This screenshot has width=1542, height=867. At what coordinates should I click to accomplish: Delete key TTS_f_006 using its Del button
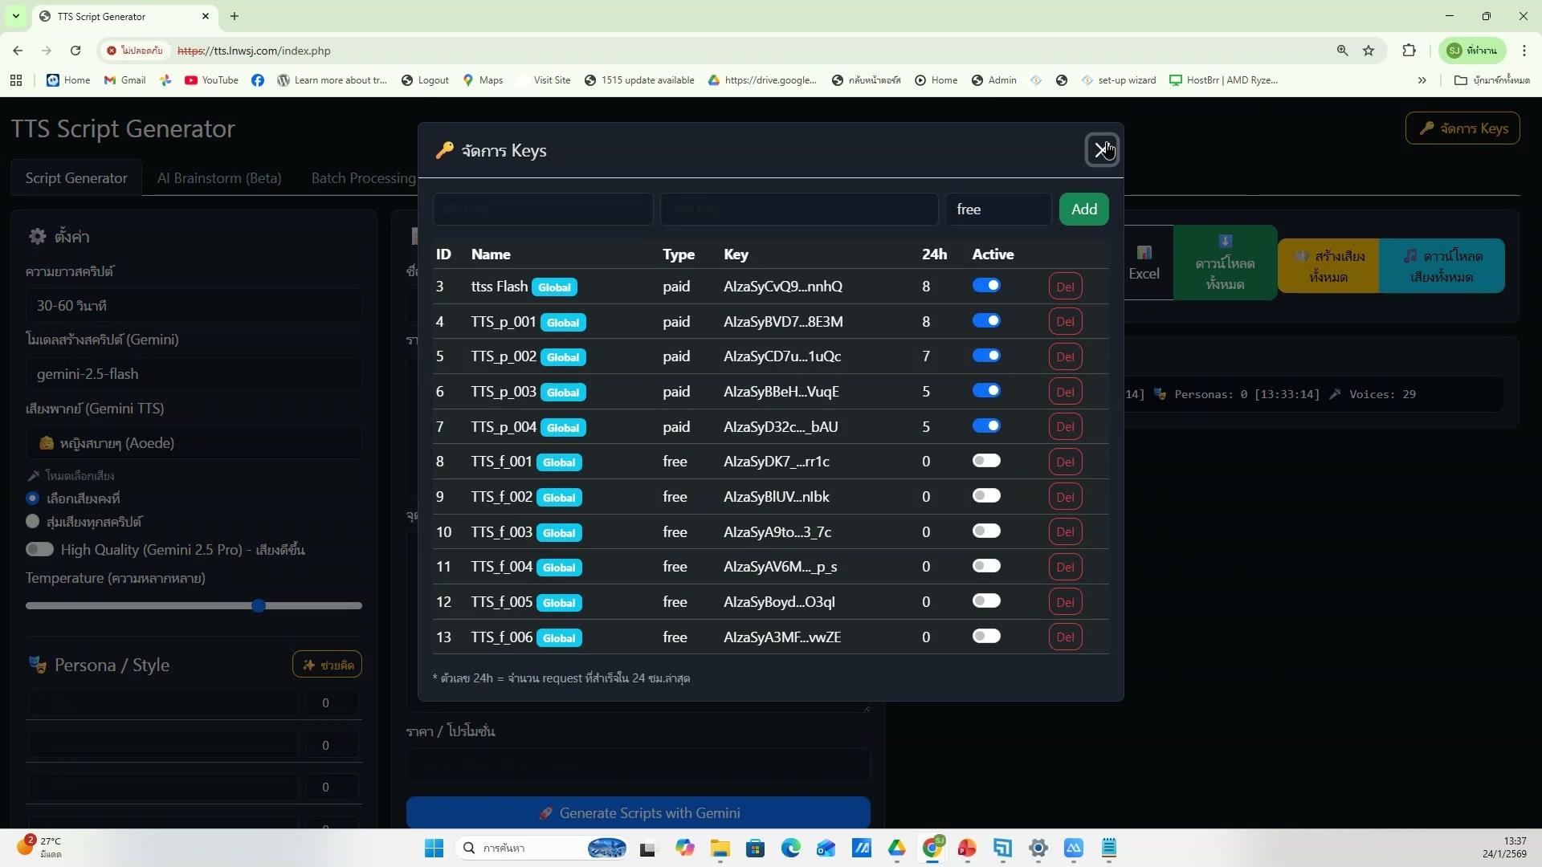point(1066,637)
